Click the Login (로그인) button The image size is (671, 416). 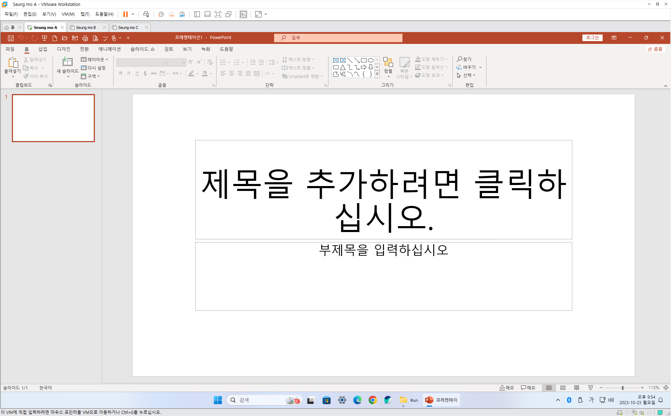(592, 38)
